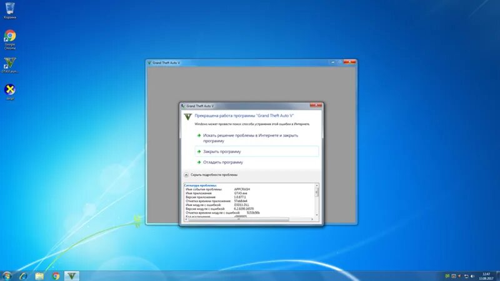Open the Recycle Bin desktop icon
The height and width of the screenshot is (281, 500).
point(10,11)
